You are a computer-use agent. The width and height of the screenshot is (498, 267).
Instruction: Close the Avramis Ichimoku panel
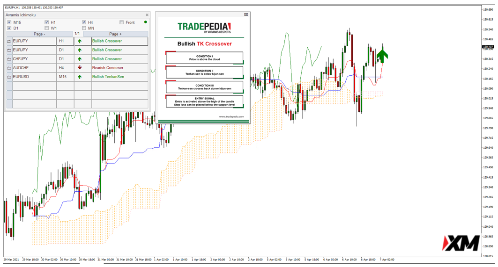pyautogui.click(x=147, y=15)
